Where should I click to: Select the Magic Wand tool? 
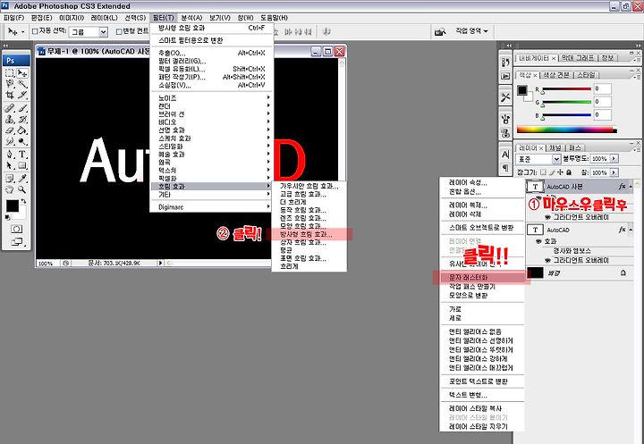click(x=22, y=84)
